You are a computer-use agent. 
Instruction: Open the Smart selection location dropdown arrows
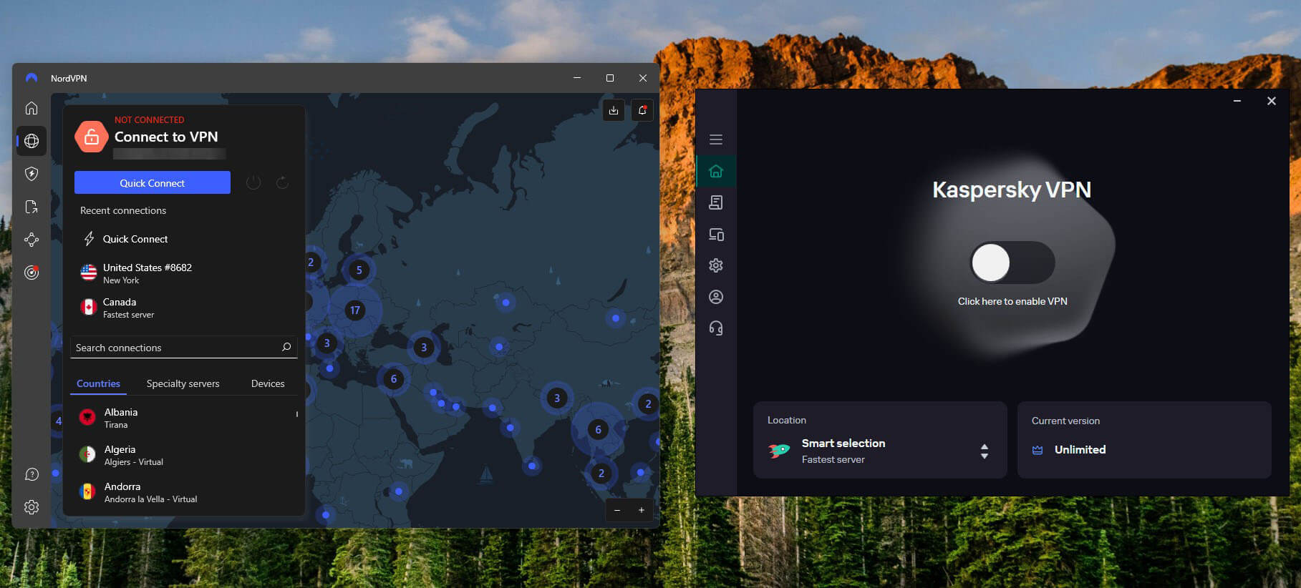(985, 451)
